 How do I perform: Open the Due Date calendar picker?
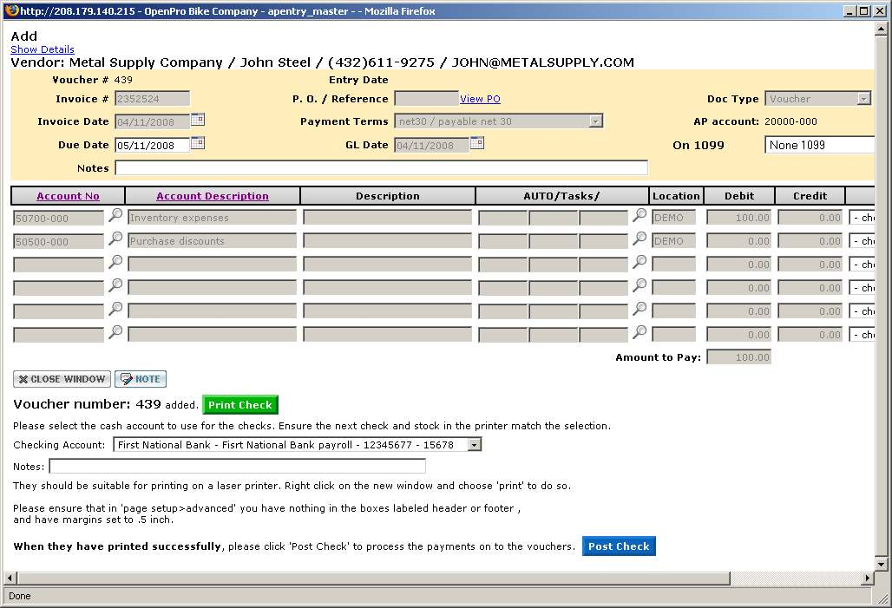point(198,143)
